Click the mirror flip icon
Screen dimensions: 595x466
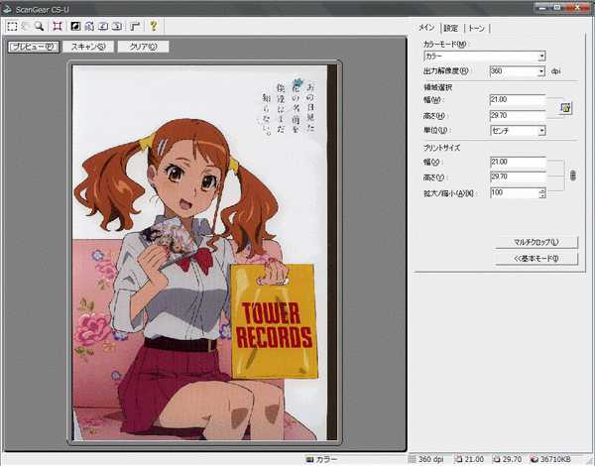click(x=89, y=26)
